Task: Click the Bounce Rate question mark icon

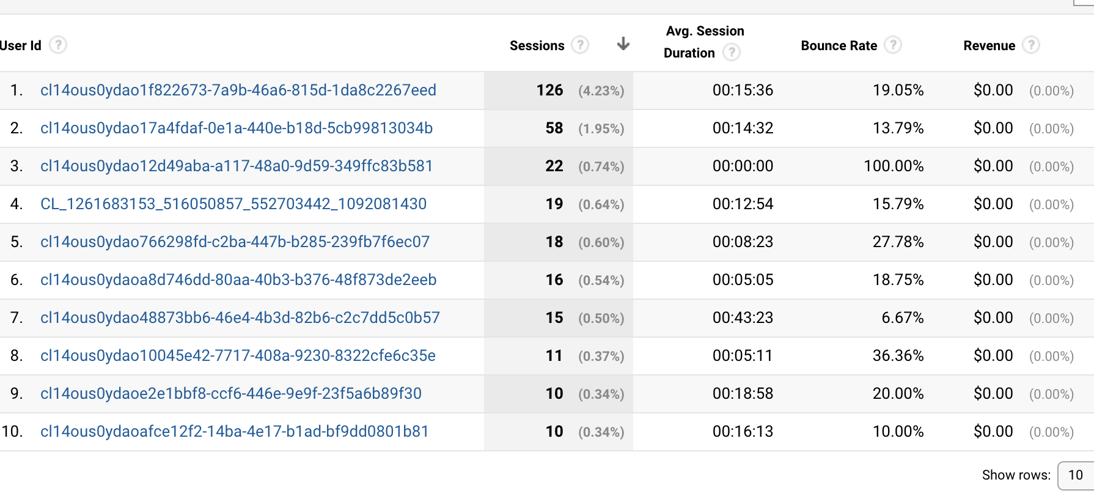Action: pyautogui.click(x=894, y=45)
